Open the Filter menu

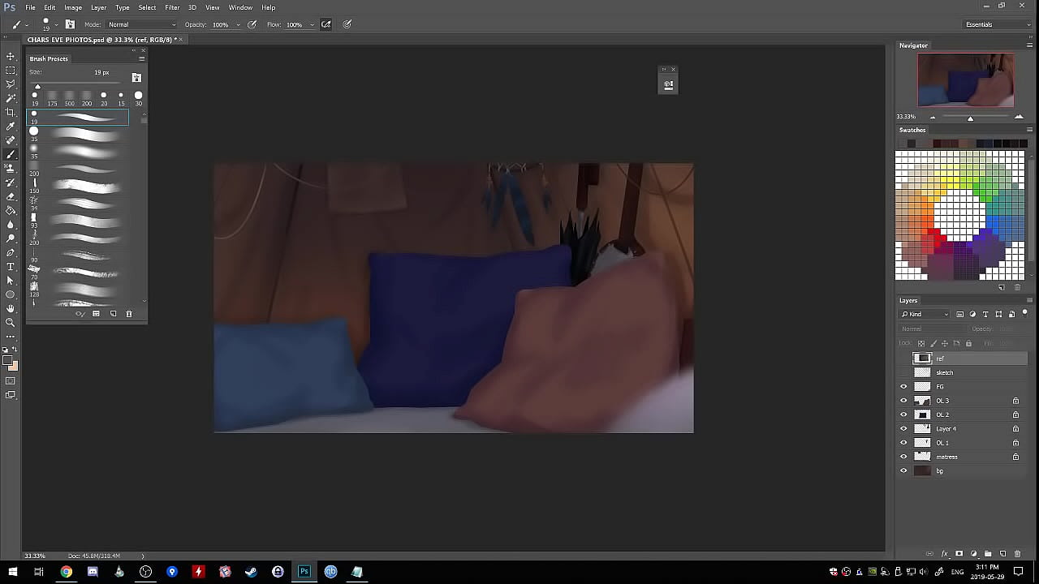pos(172,7)
